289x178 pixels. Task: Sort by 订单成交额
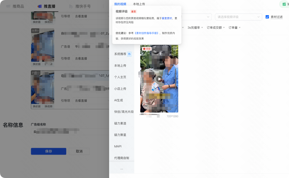tap(216, 27)
